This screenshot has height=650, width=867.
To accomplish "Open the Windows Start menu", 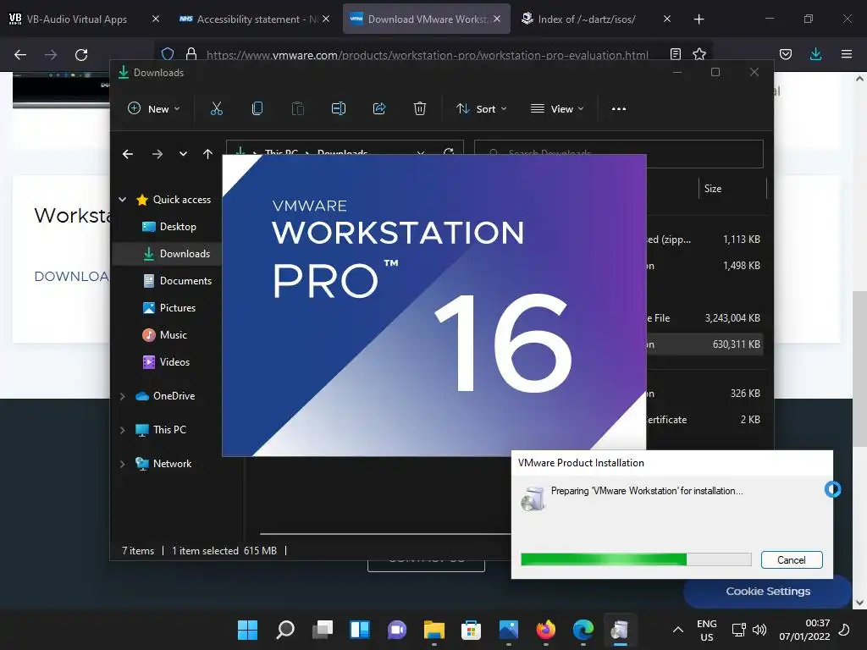I will click(248, 630).
